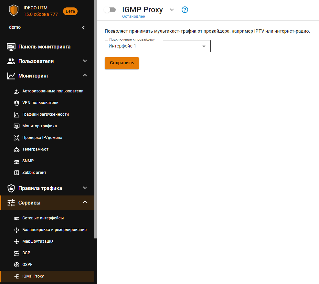The width and height of the screenshot is (319, 284).
Task: Expand the IGMP Proxy title chevron
Action: pyautogui.click(x=172, y=10)
